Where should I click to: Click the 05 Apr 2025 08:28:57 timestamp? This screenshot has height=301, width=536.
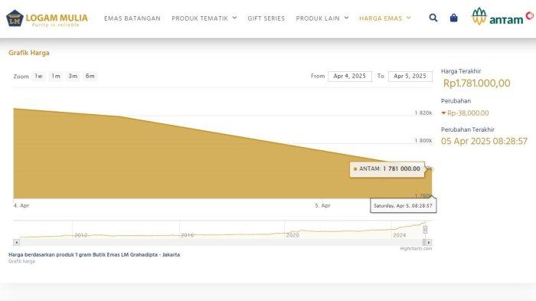(484, 141)
